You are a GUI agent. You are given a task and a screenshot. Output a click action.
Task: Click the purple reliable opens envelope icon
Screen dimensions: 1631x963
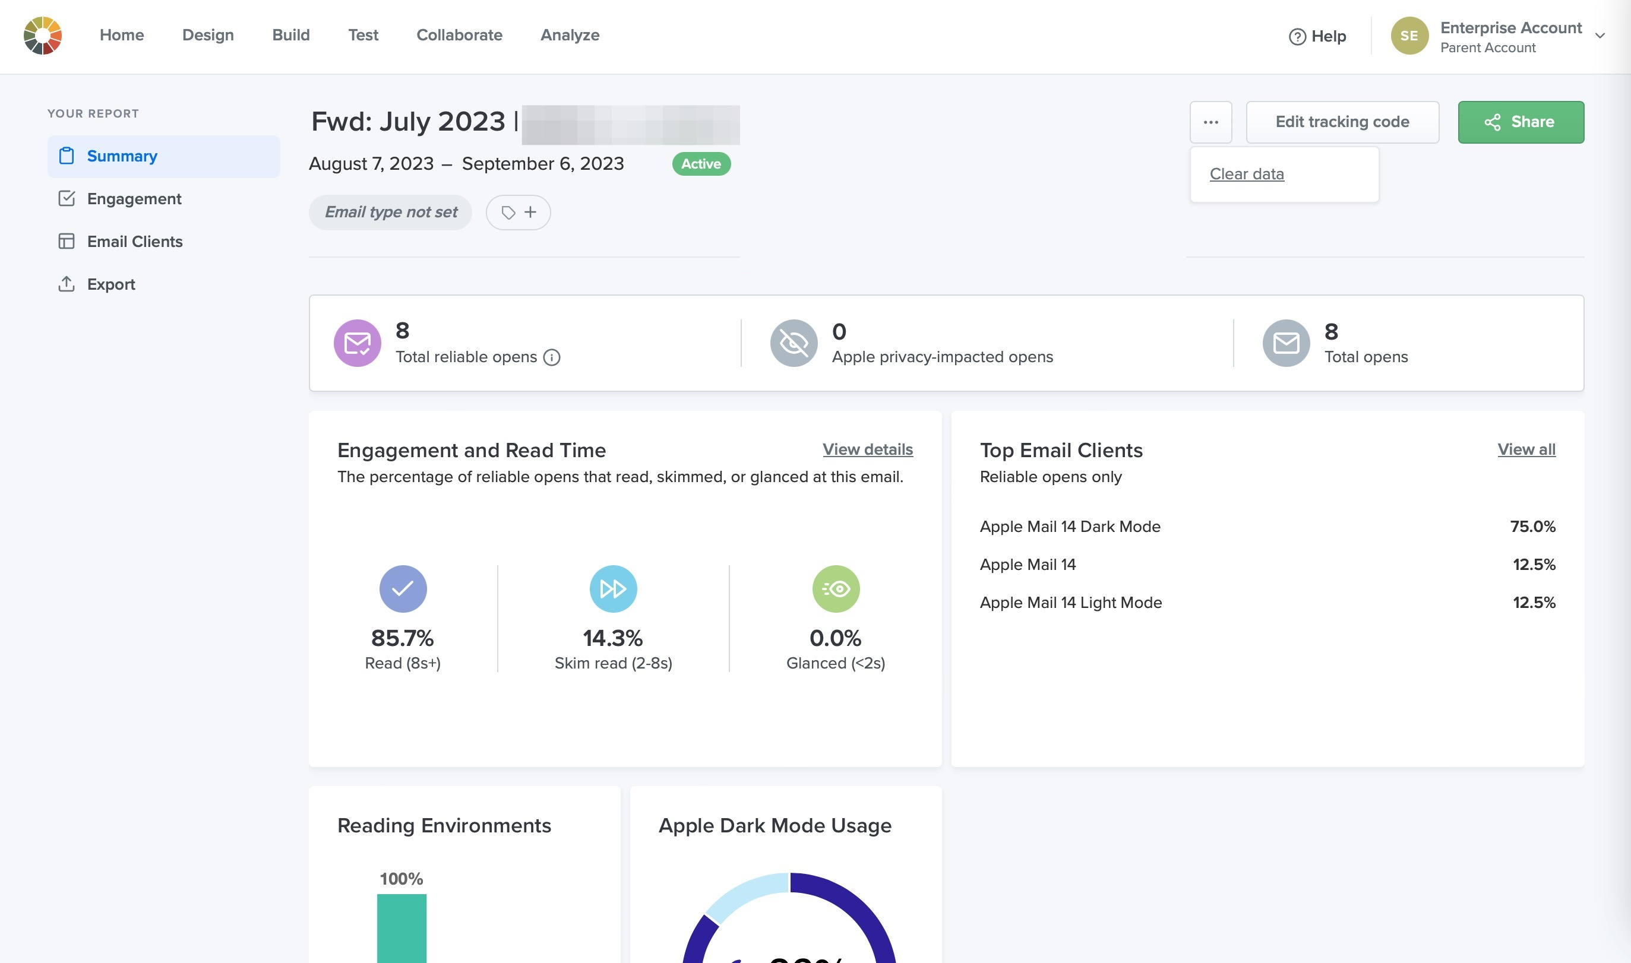[357, 343]
